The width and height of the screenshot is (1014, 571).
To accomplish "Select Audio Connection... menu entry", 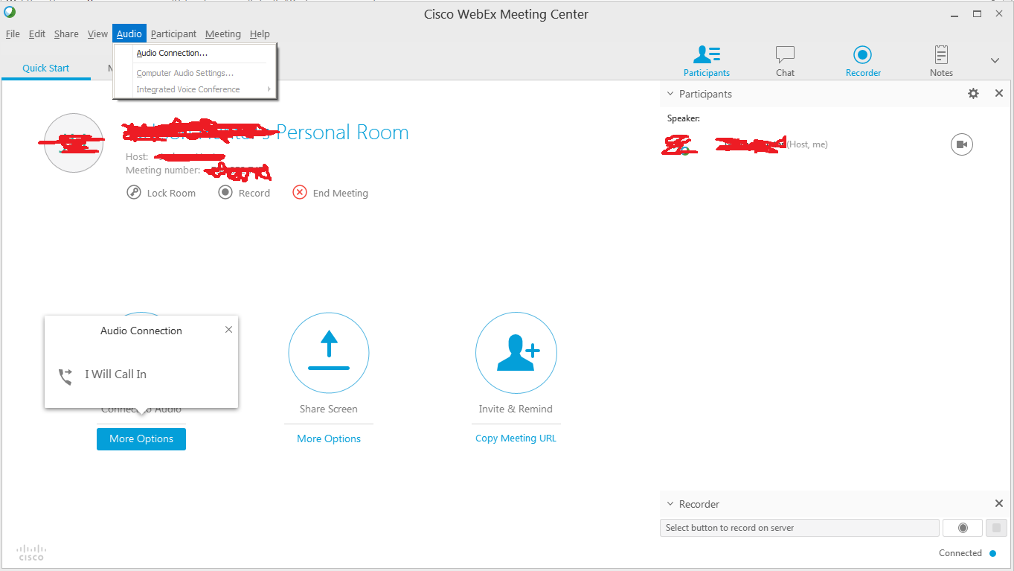I will (172, 53).
